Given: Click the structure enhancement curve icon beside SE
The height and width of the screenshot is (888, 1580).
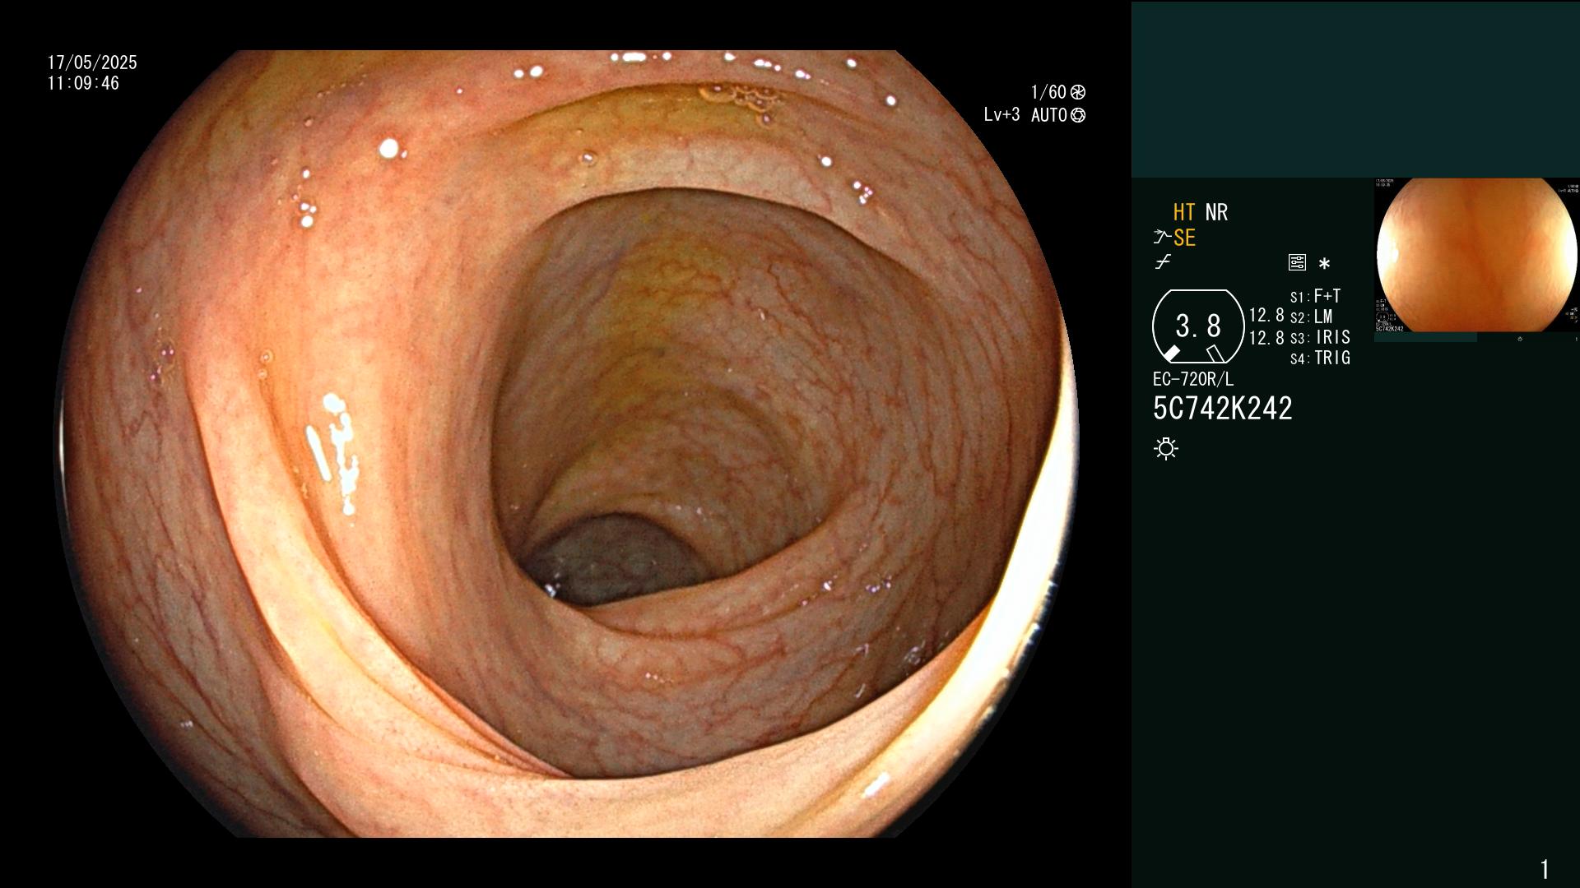Looking at the screenshot, I should (1162, 238).
